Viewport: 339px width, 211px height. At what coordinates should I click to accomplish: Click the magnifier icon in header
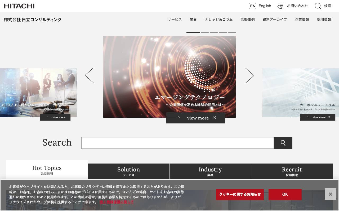[318, 6]
